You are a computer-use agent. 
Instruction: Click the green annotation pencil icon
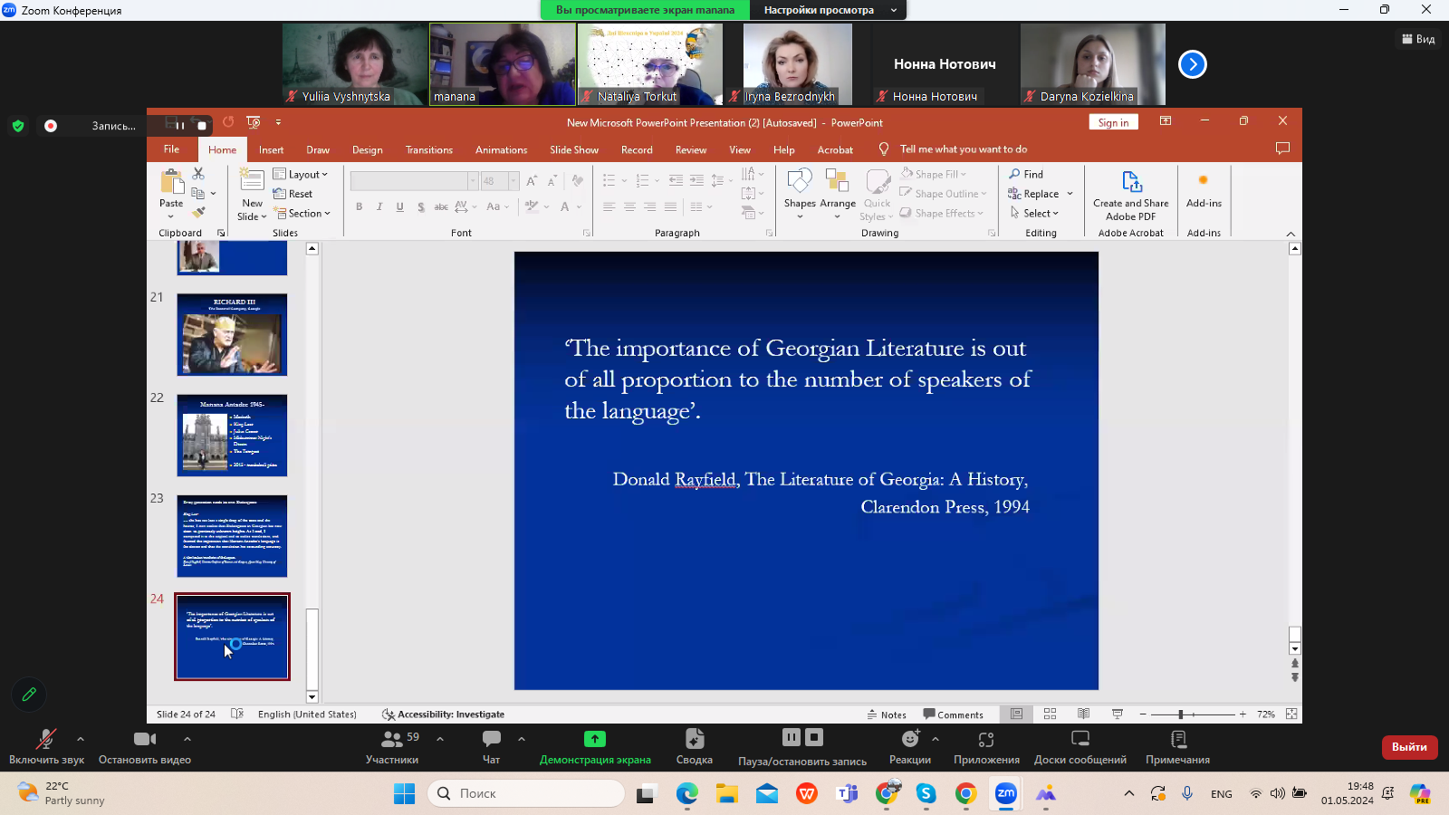coord(29,695)
